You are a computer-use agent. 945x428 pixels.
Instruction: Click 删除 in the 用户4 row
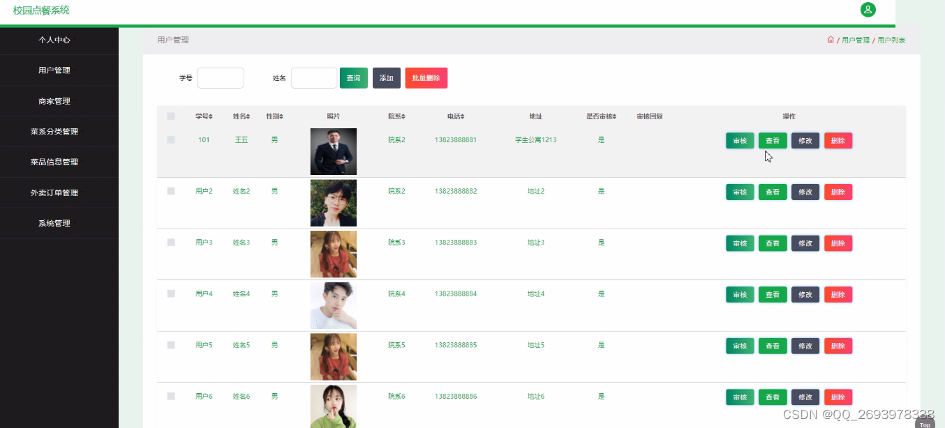[x=838, y=294]
